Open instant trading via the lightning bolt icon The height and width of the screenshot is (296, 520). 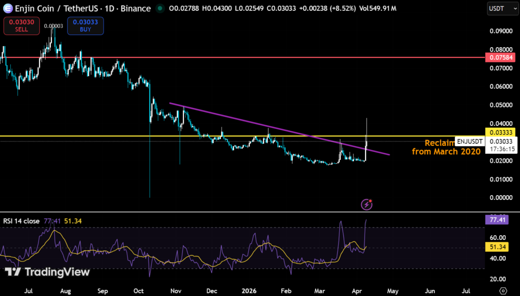coord(366,204)
